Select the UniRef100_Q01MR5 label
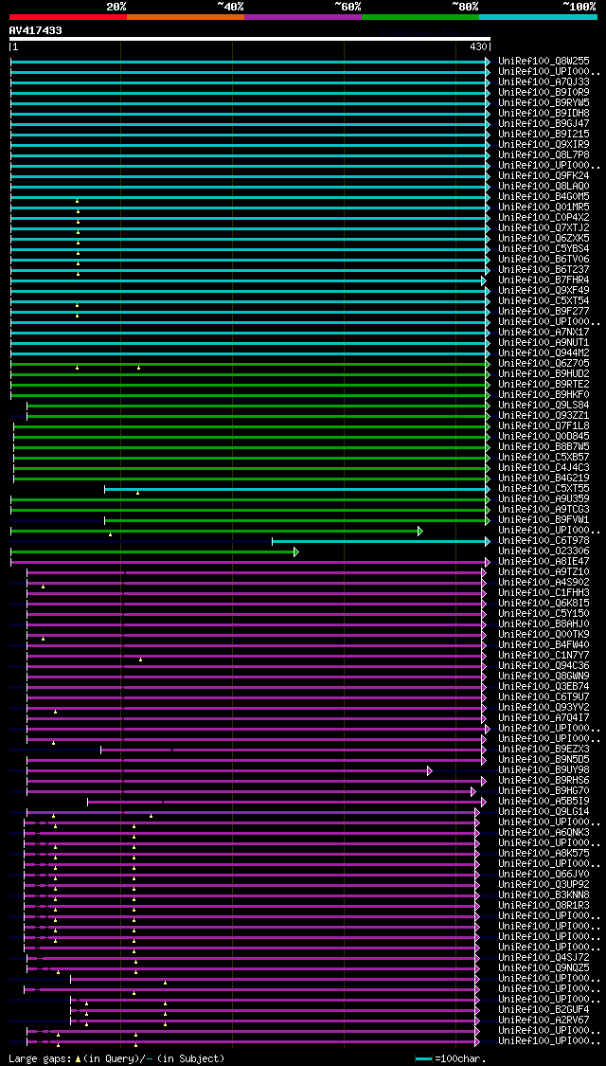606x1066 pixels. tap(544, 207)
